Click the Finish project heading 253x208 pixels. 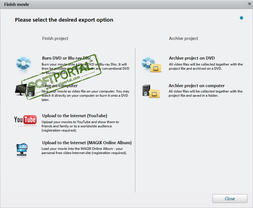pos(55,39)
